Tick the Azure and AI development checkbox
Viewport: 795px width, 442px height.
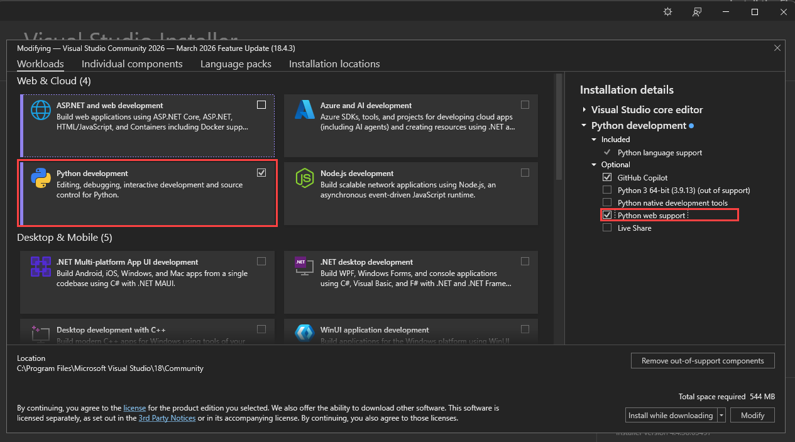coord(525,105)
